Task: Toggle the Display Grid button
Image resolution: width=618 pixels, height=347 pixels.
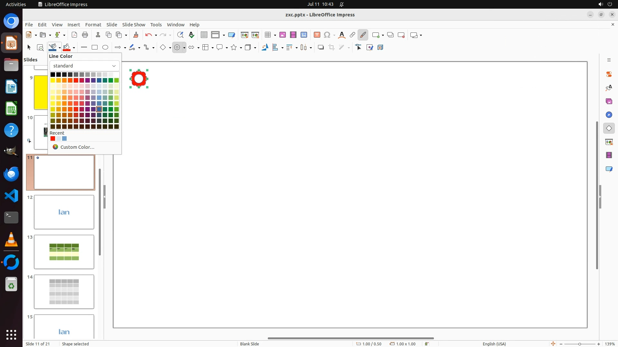Action: pyautogui.click(x=204, y=35)
